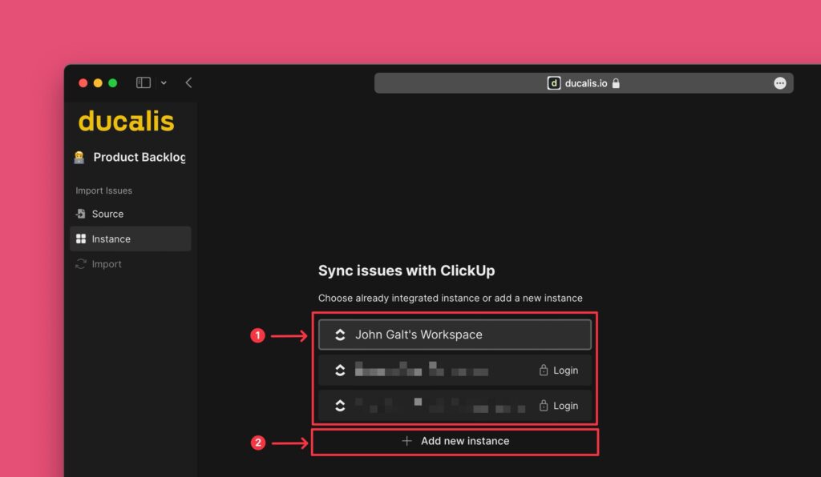Viewport: 821px width, 477px height.
Task: Open the chevron dropdown beside sidebar toggle
Action: 164,82
